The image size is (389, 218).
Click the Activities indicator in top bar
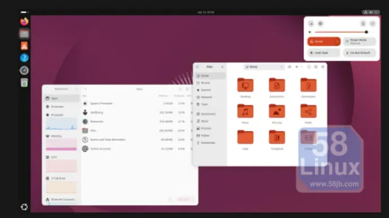pyautogui.click(x=24, y=12)
